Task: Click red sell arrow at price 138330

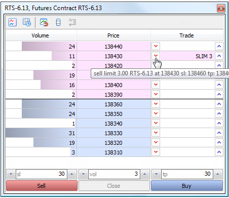Action: click(156, 133)
